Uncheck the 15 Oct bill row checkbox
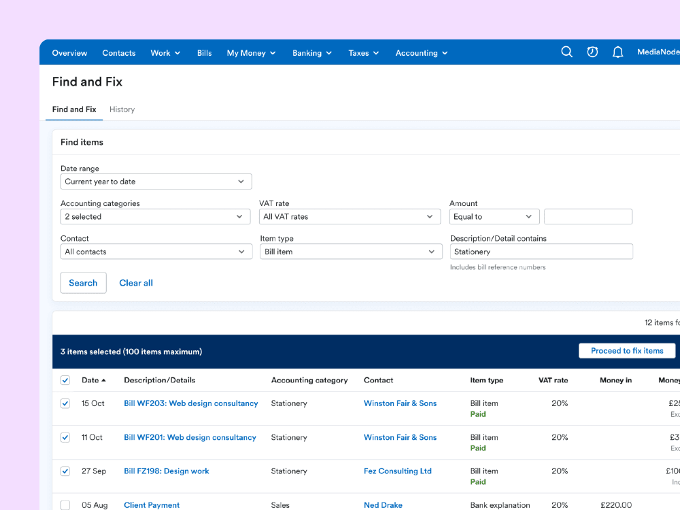This screenshot has height=510, width=680. (65, 403)
